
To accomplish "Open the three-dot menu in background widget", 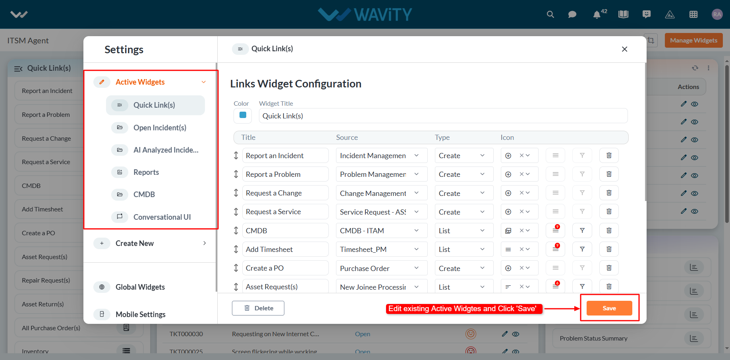I will coord(709,68).
